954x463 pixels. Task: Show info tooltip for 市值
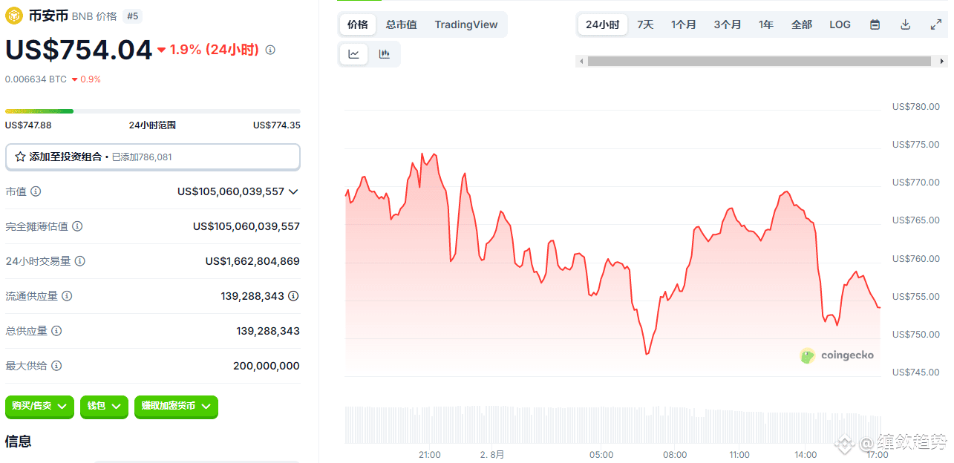point(36,191)
